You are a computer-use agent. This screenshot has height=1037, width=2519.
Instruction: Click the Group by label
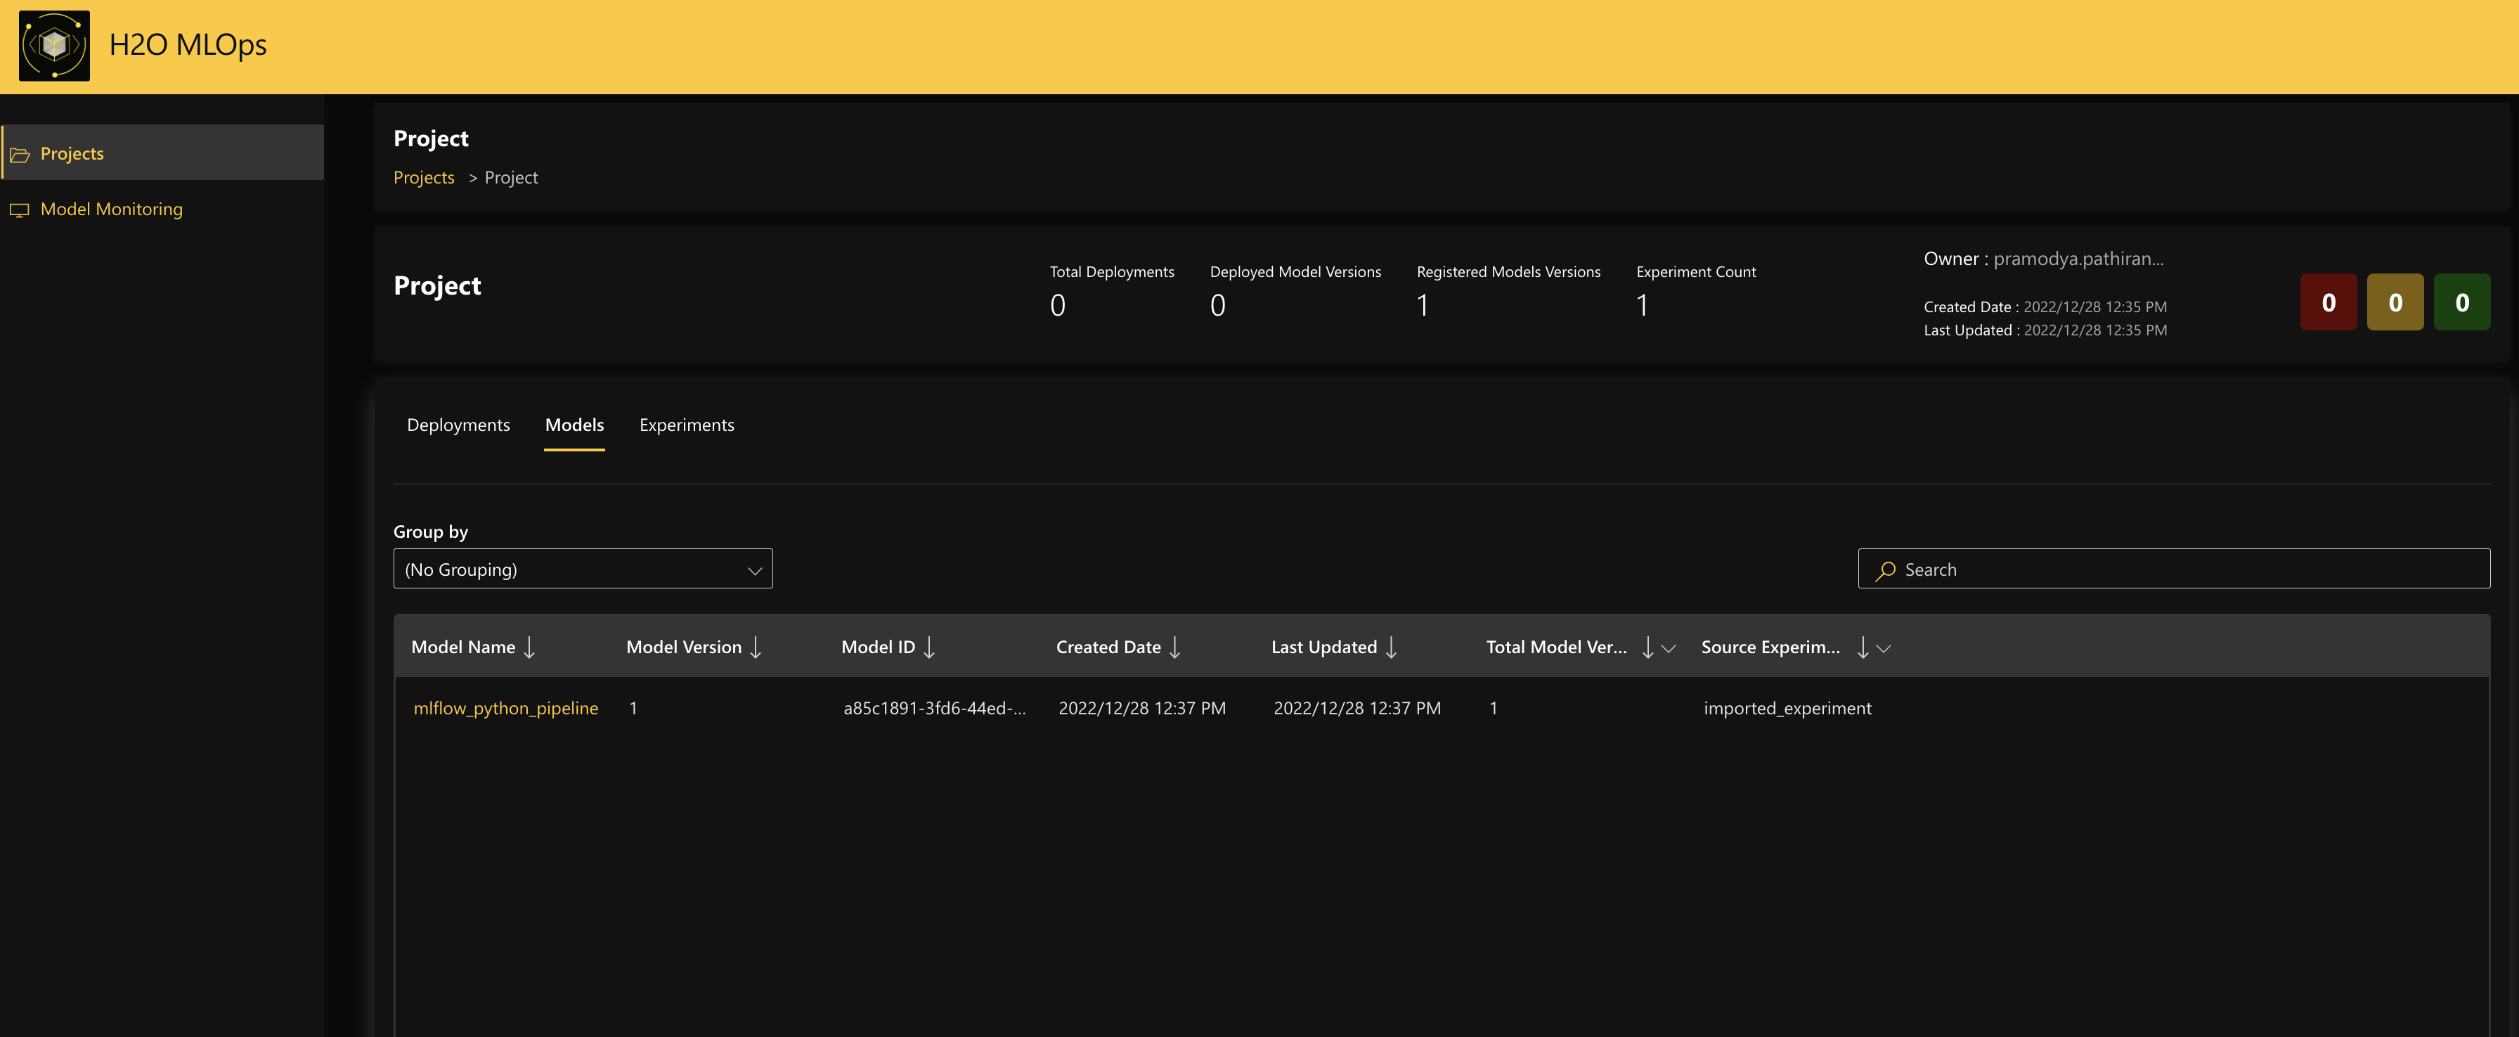pos(430,532)
